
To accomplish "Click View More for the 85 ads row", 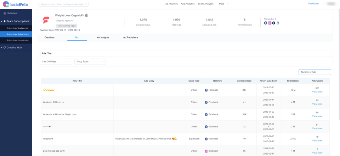I will (317, 104).
